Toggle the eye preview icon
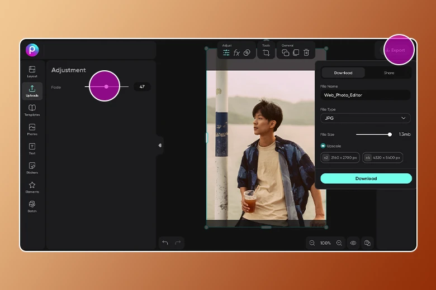Viewport: 436px width, 290px height. 353,243
